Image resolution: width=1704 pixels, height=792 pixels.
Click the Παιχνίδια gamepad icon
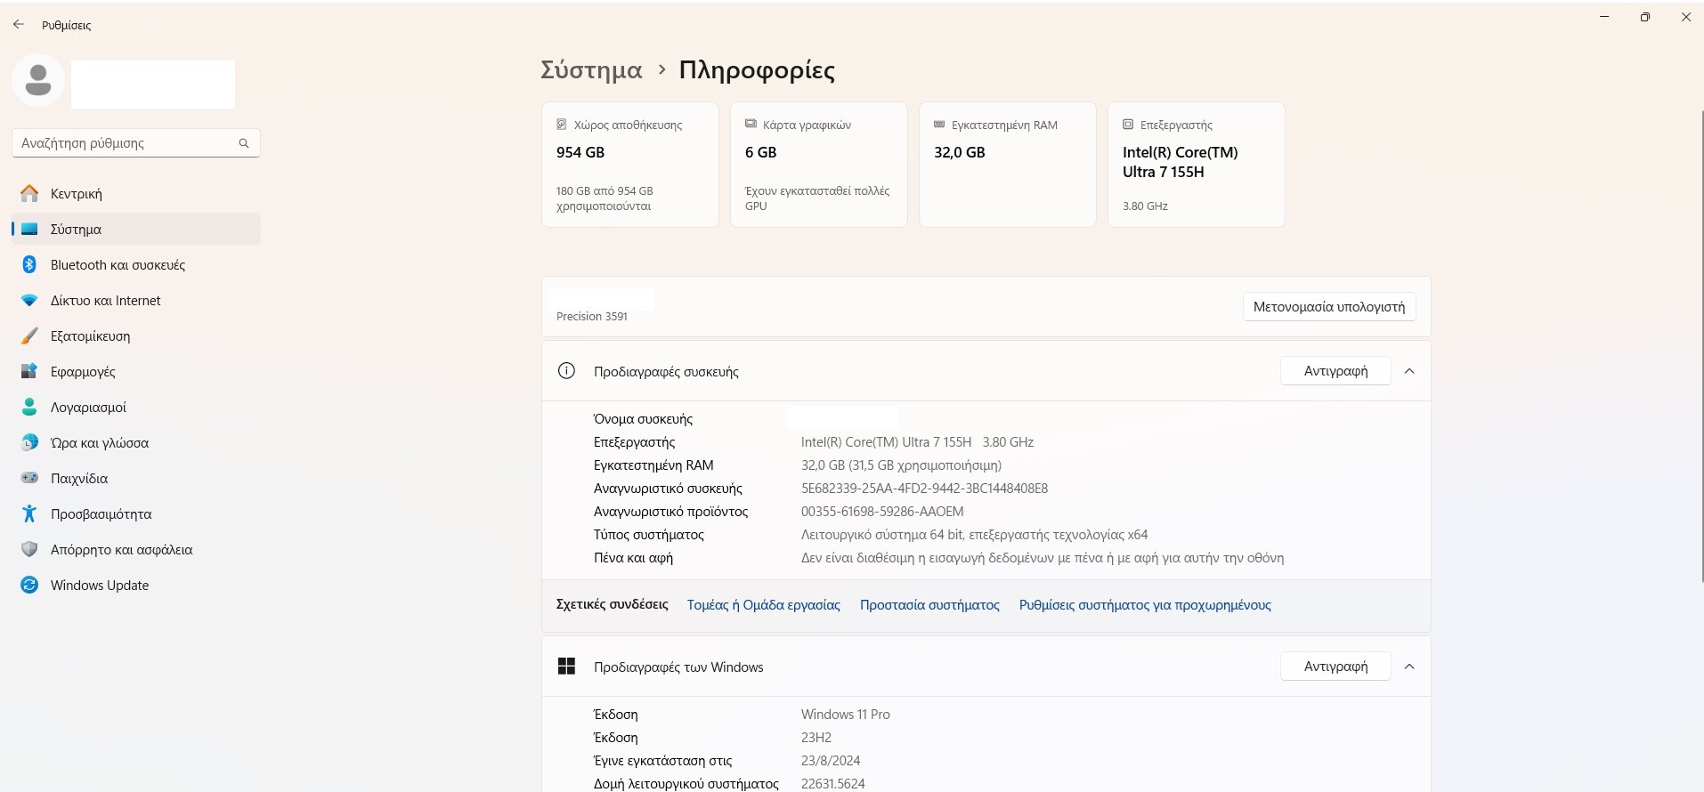[29, 478]
